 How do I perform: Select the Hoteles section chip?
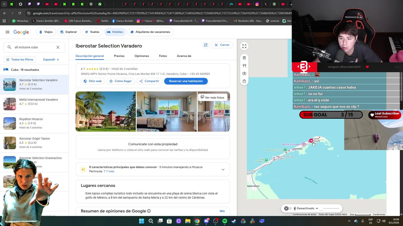click(115, 32)
